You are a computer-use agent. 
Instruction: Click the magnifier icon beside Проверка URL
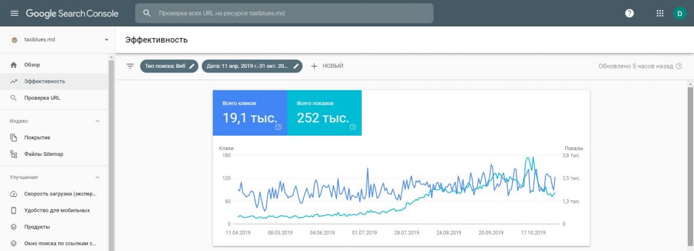coord(14,98)
